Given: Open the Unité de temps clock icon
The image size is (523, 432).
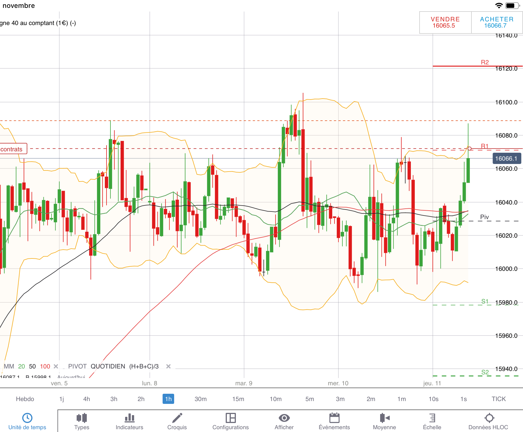Looking at the screenshot, I should point(27,418).
